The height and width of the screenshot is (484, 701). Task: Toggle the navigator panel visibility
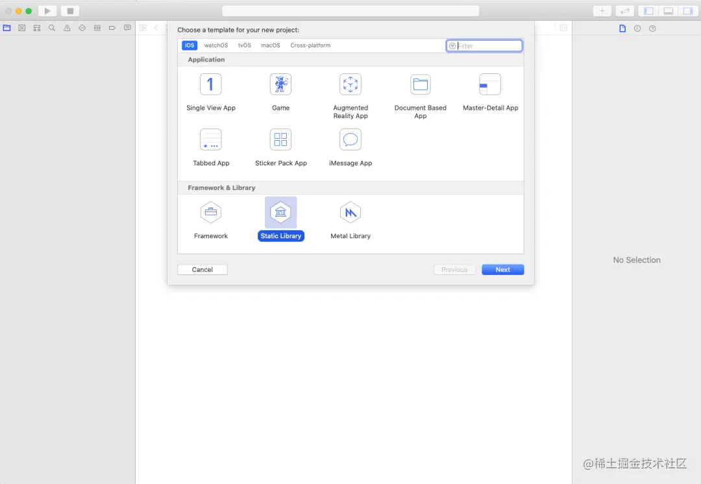click(x=648, y=11)
